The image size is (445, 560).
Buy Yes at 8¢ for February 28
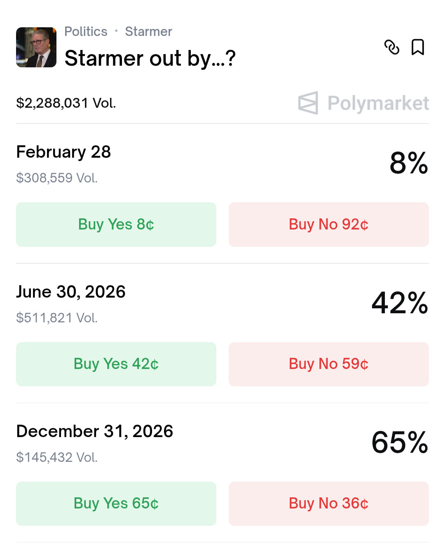pos(116,224)
